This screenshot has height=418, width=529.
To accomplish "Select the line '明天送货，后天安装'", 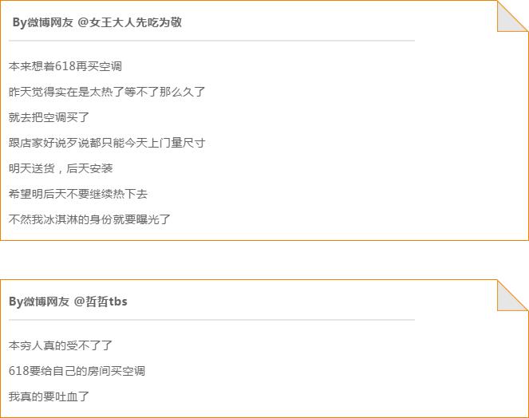I will click(x=61, y=168).
